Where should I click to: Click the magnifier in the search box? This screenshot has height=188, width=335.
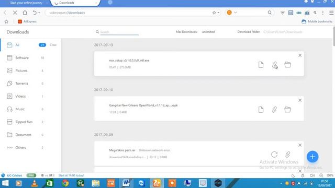tap(270, 13)
